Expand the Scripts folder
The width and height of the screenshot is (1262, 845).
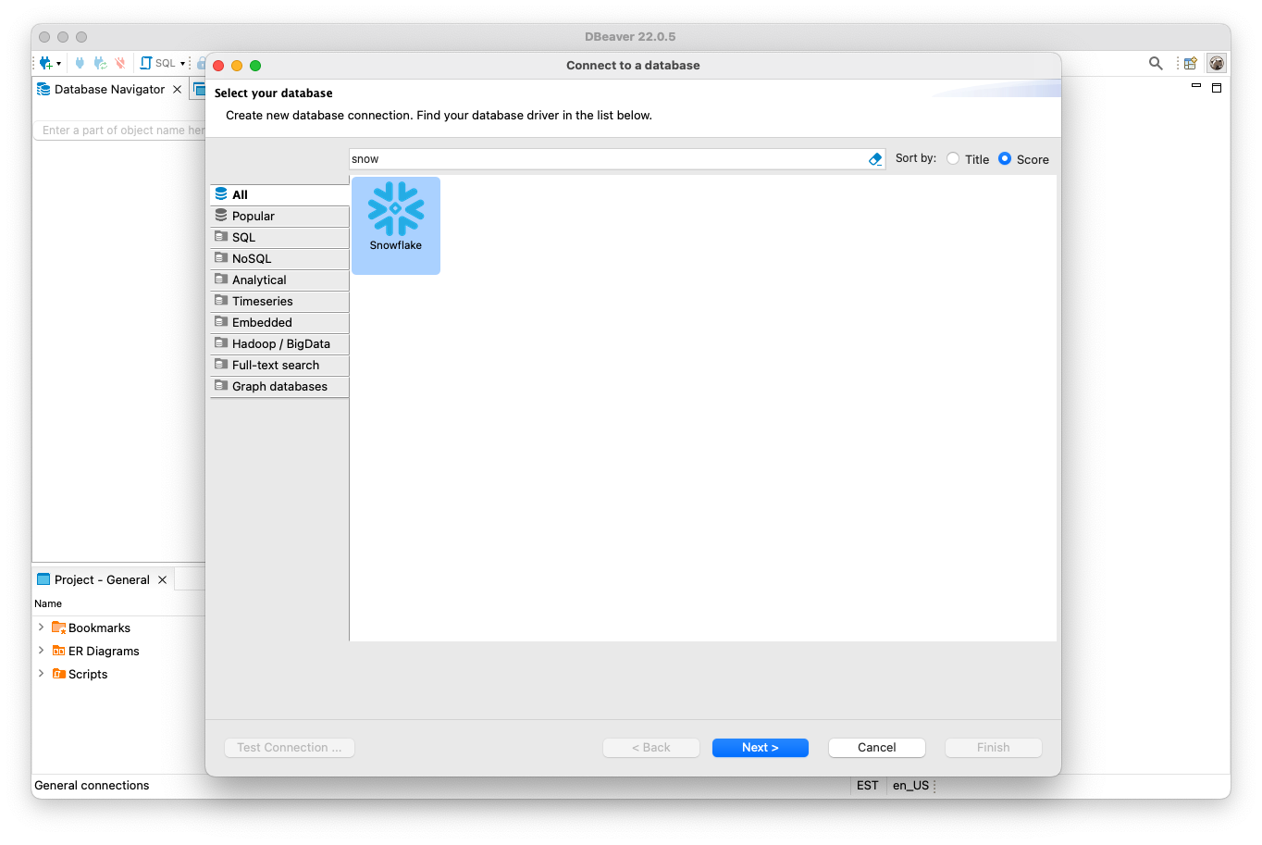(40, 674)
